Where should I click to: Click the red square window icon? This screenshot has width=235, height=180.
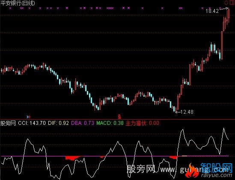pyautogui.click(x=232, y=3)
